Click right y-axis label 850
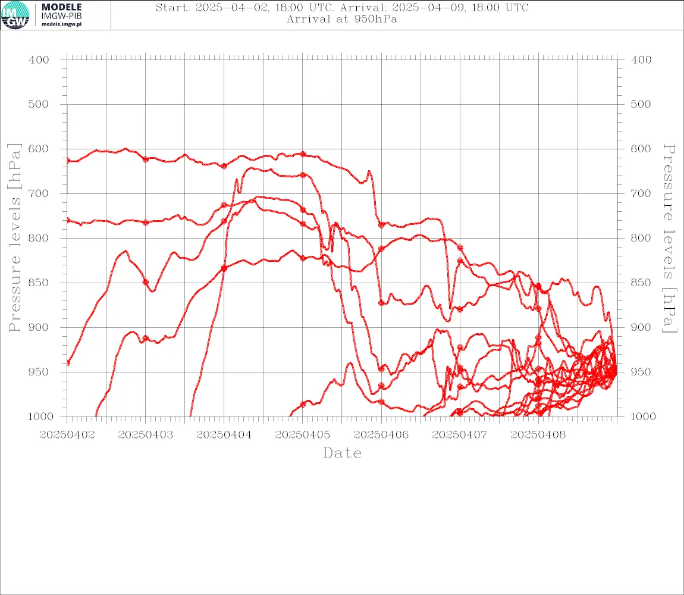Viewport: 684px width, 595px height. pyautogui.click(x=641, y=283)
